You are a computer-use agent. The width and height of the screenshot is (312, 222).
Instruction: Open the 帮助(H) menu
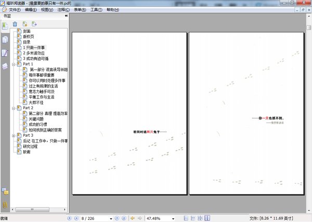(113, 9)
